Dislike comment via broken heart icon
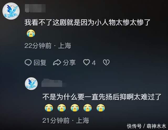 pyautogui.click(x=106, y=62)
